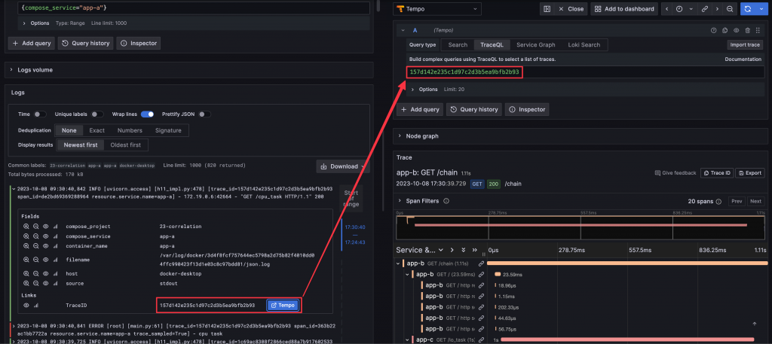The width and height of the screenshot is (772, 344).
Task: Open the time picker clock icon
Action: point(679,9)
